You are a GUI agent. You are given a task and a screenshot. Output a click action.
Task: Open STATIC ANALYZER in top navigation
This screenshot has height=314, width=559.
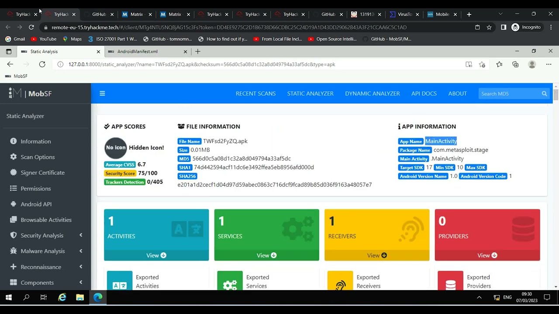tap(311, 93)
